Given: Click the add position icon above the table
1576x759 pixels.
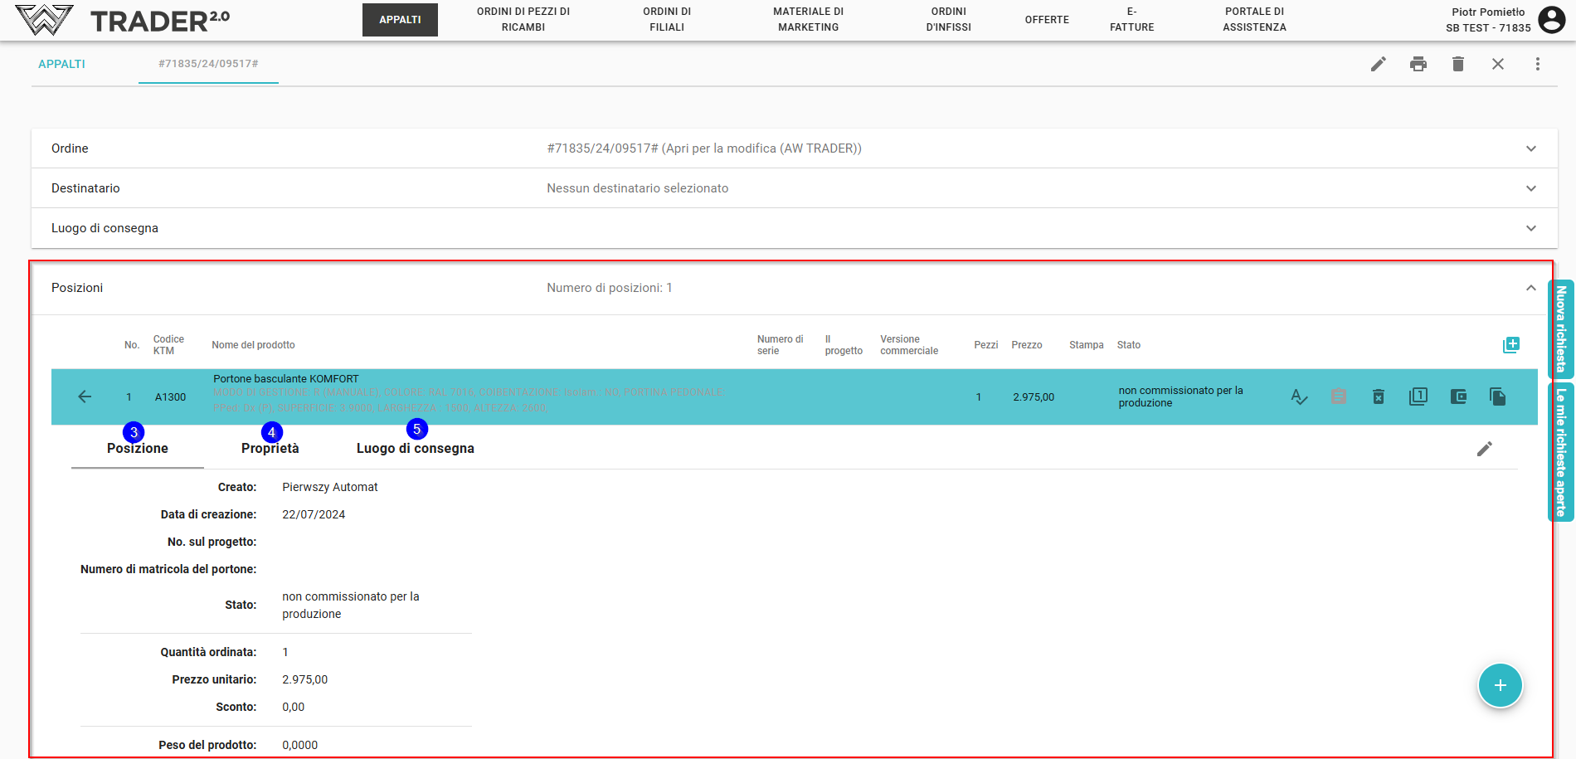Looking at the screenshot, I should pos(1511,345).
